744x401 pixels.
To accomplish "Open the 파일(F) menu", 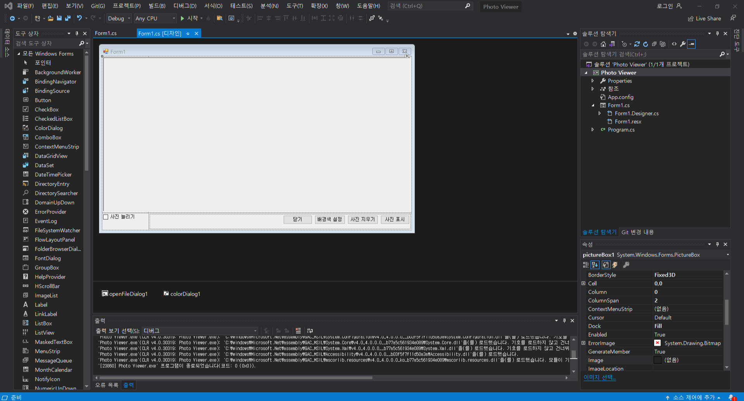I will [x=26, y=6].
